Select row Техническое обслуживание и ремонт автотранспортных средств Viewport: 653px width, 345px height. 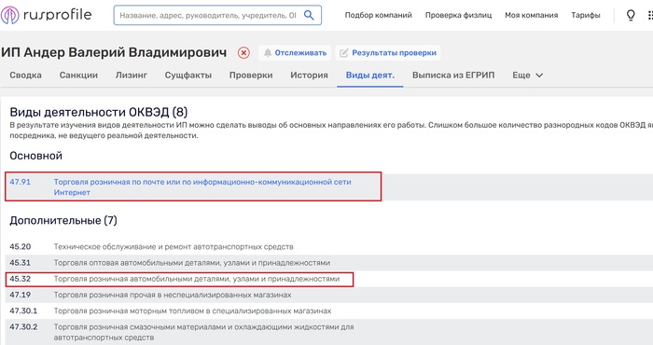[174, 247]
